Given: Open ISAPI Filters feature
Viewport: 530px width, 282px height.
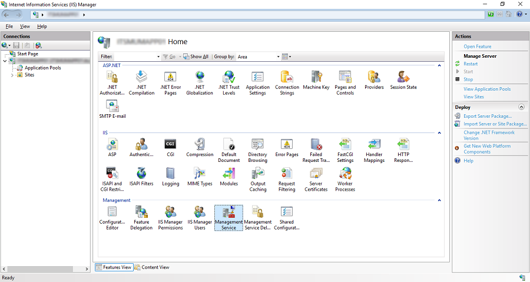Looking at the screenshot, I should point(141,177).
